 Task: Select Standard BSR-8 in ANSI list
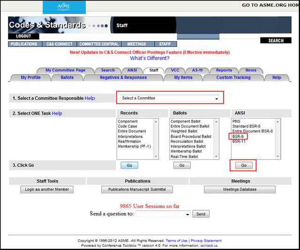tap(246, 126)
